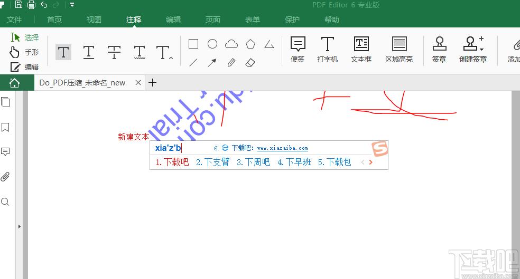Select the straight line tool
The height and width of the screenshot is (279, 520).
[x=193, y=63]
